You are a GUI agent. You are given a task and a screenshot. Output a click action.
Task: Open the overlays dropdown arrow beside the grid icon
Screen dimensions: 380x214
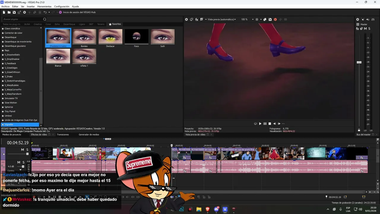point(261,19)
